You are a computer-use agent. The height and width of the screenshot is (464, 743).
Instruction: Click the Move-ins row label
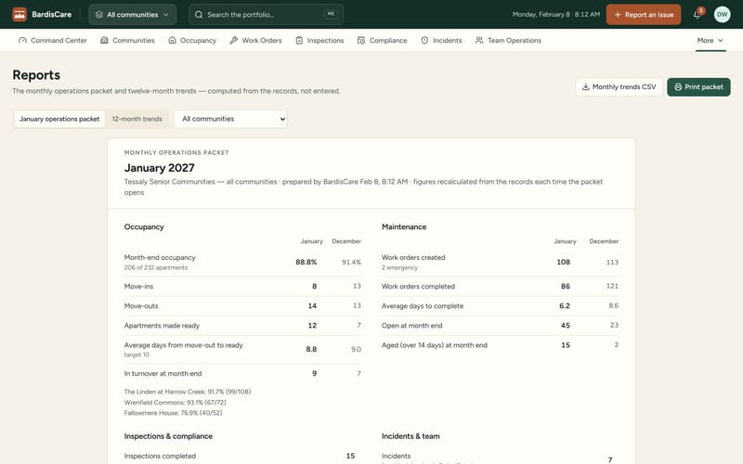138,287
